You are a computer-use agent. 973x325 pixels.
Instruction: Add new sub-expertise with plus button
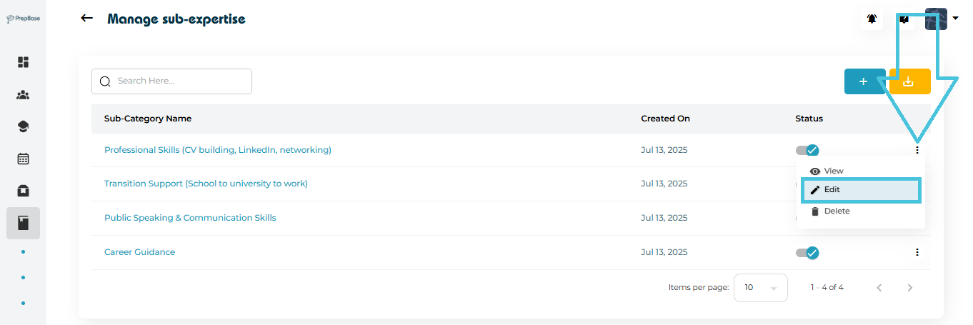pyautogui.click(x=863, y=81)
